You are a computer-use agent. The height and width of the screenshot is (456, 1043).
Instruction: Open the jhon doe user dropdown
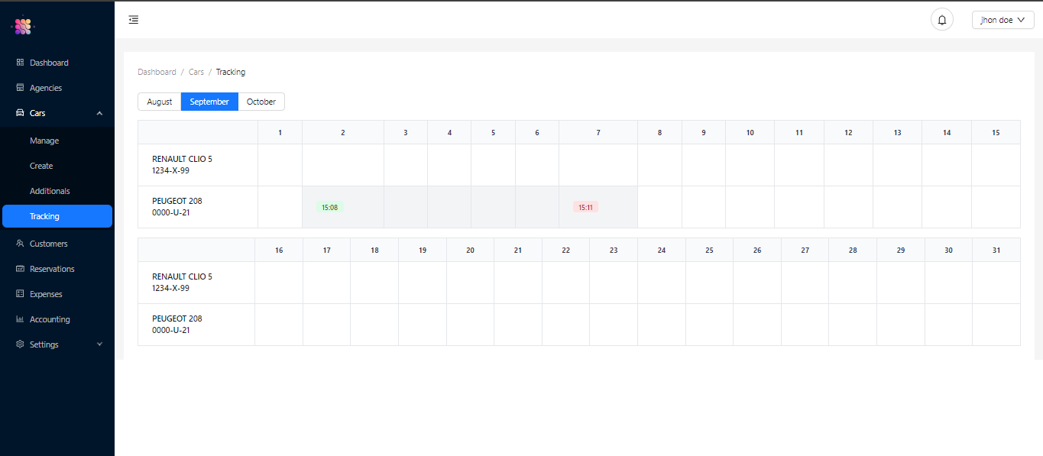tap(1003, 20)
